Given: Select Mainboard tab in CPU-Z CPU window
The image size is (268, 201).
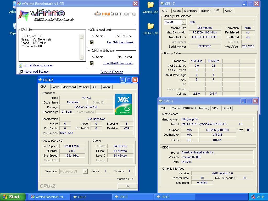Looking at the screenshot, I should coord(69,87).
